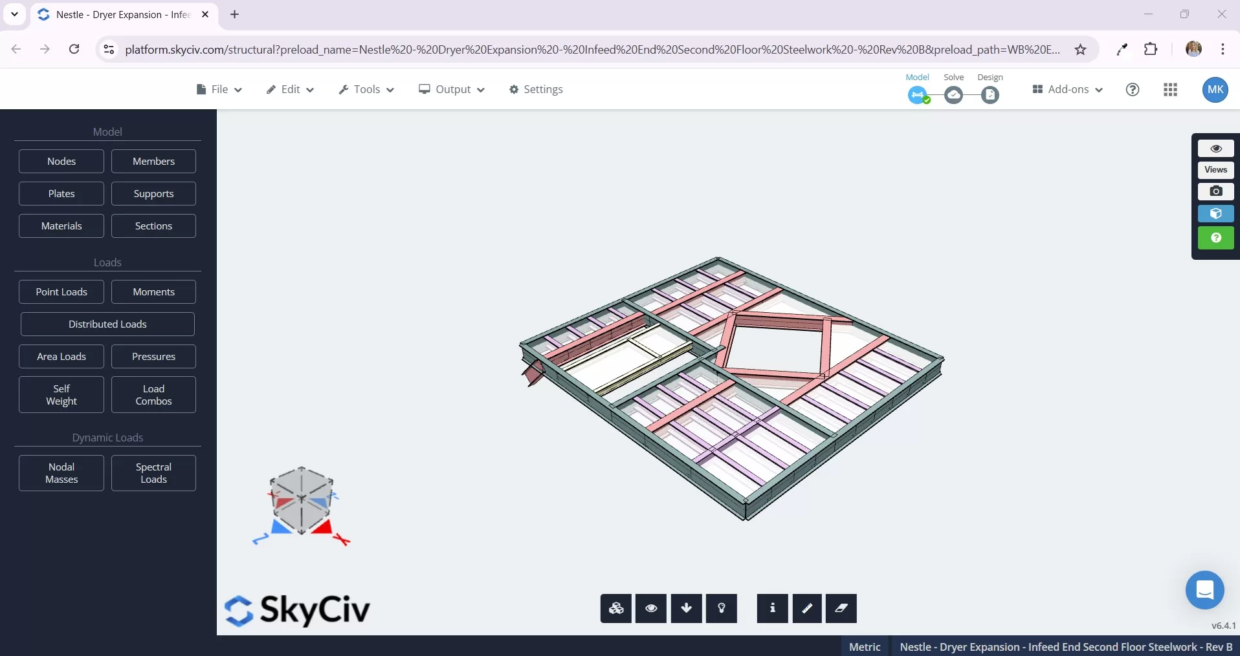Toggle the eye icon in bottom toolbar

coord(651,608)
